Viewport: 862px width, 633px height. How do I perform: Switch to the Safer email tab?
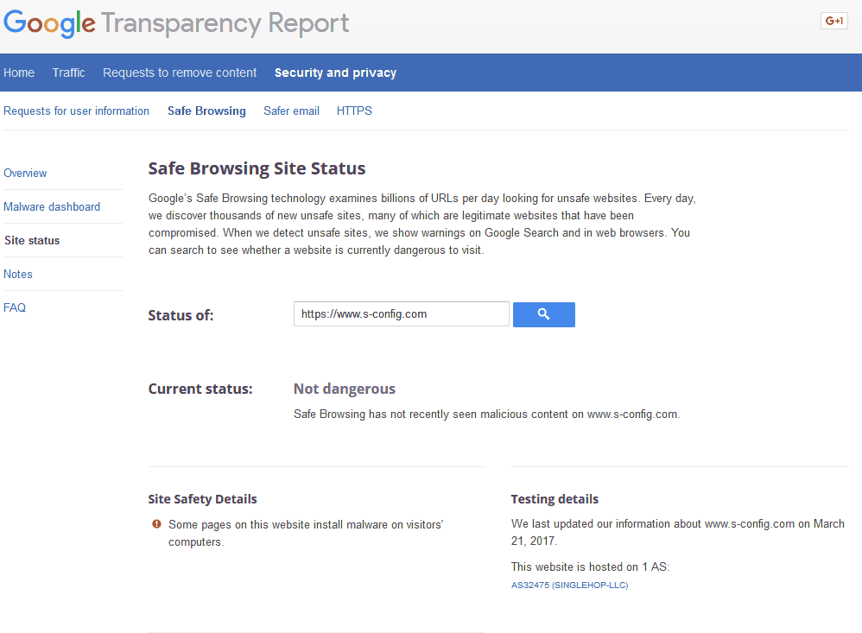(x=291, y=111)
